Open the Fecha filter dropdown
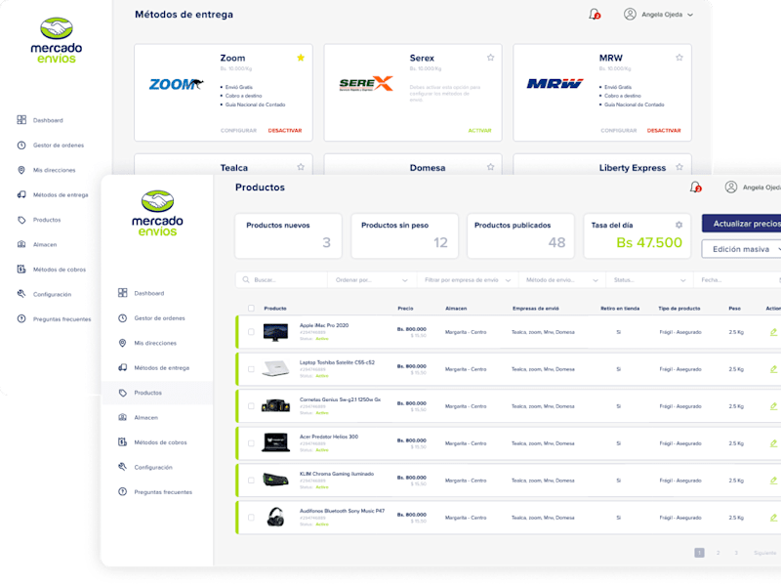 [x=738, y=280]
